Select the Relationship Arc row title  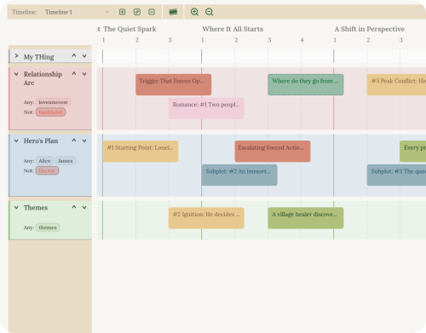(43, 78)
